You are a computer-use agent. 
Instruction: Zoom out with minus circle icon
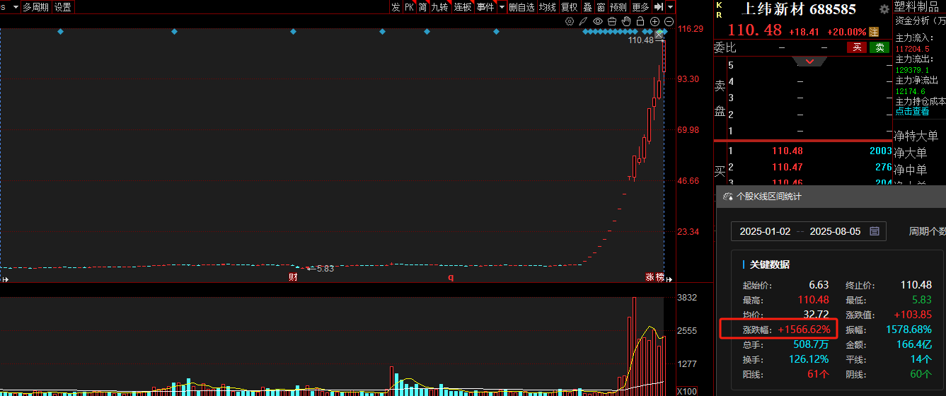click(669, 22)
